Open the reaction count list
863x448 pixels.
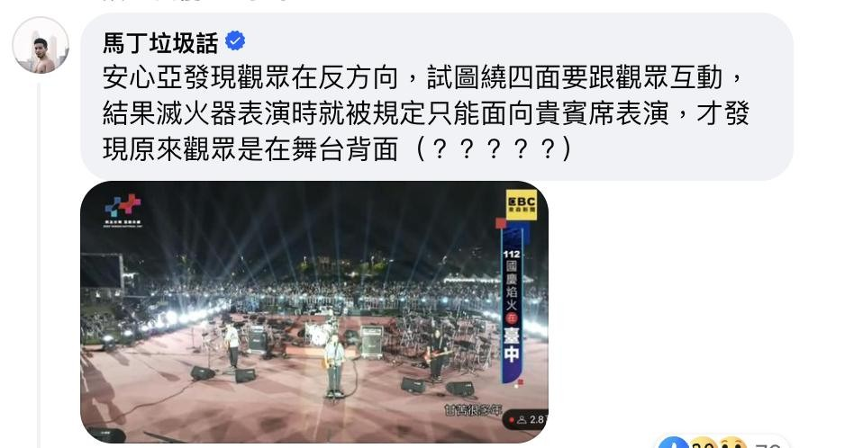[x=768, y=444]
